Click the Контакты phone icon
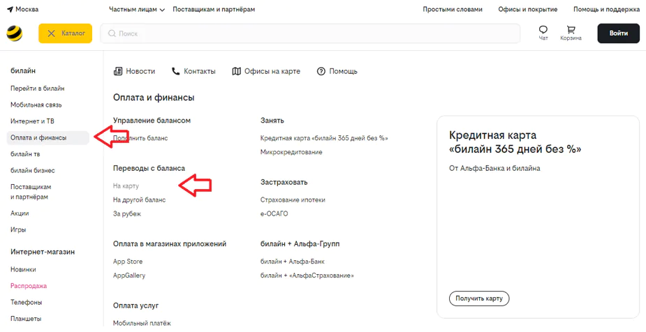 (176, 71)
